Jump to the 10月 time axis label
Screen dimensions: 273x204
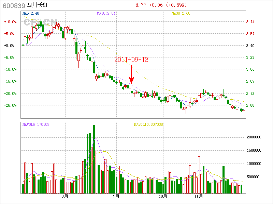pyautogui.click(x=163, y=196)
